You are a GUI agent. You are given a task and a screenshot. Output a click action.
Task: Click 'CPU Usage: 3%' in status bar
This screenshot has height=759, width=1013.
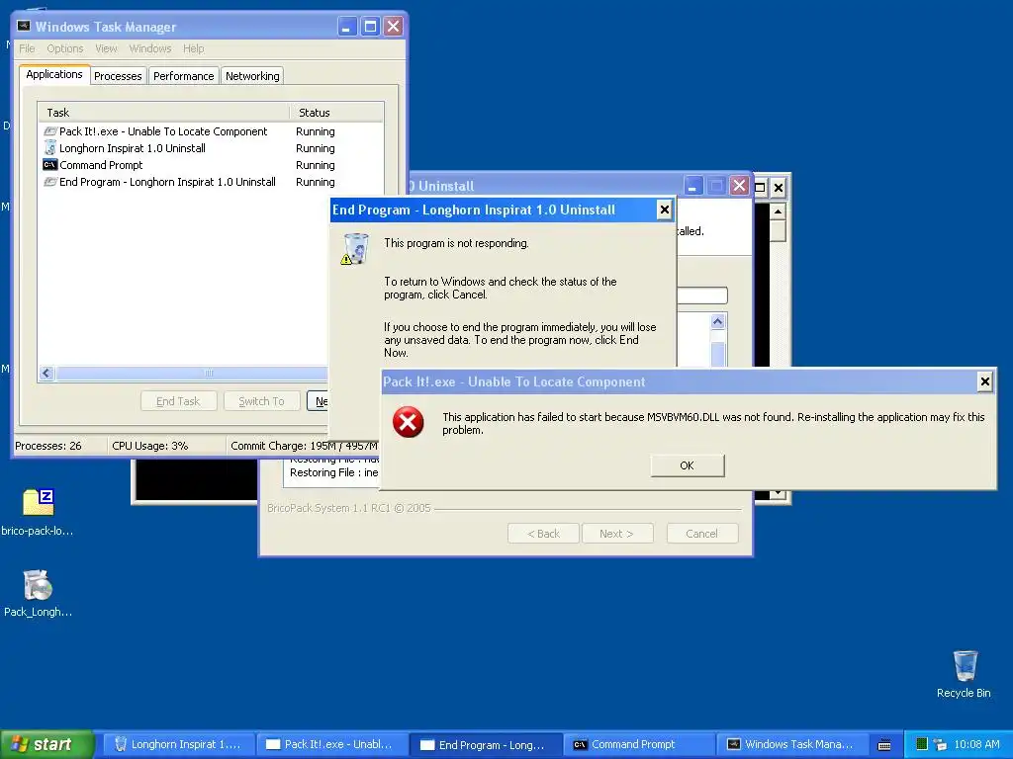click(150, 446)
